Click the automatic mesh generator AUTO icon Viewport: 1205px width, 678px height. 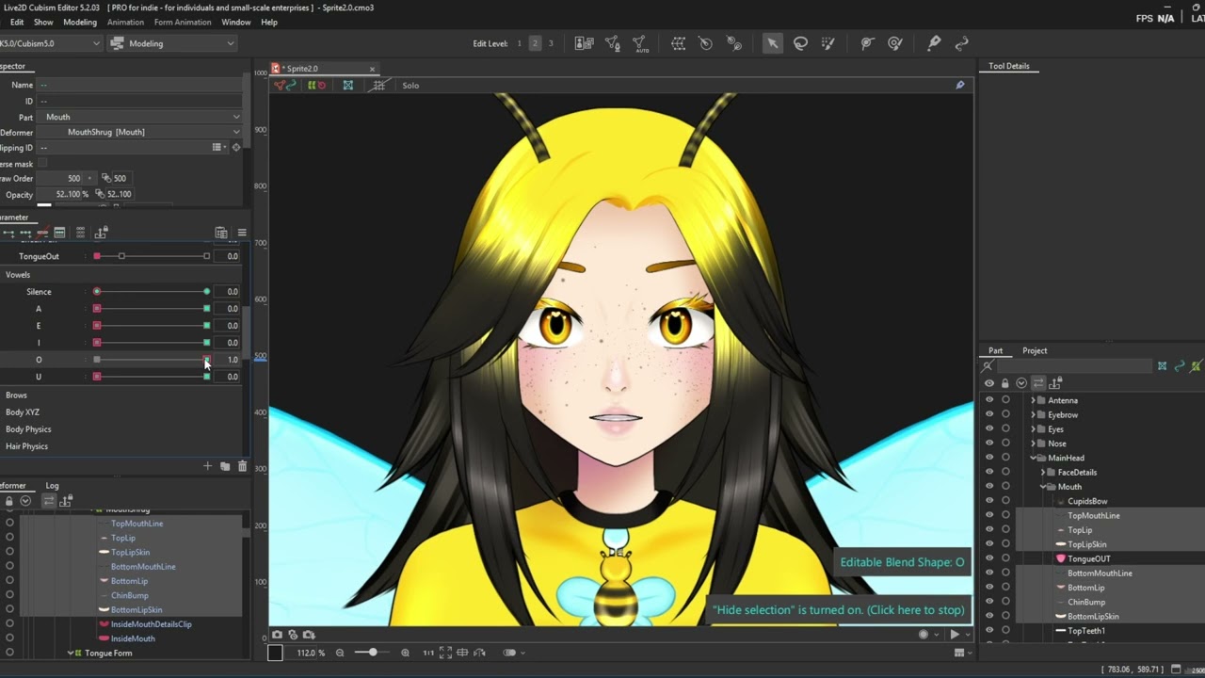point(641,43)
